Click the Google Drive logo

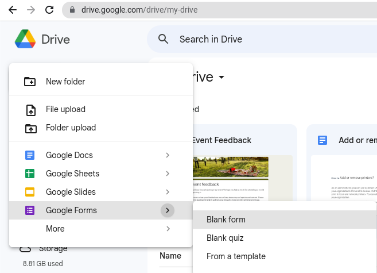(25, 39)
